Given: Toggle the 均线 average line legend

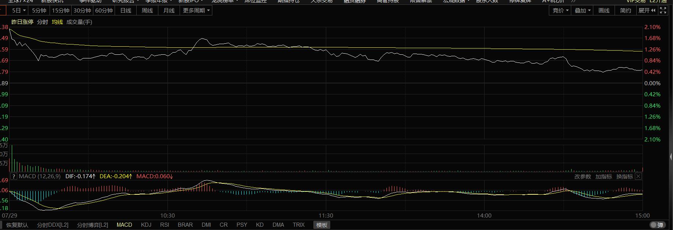Looking at the screenshot, I should pyautogui.click(x=57, y=22).
